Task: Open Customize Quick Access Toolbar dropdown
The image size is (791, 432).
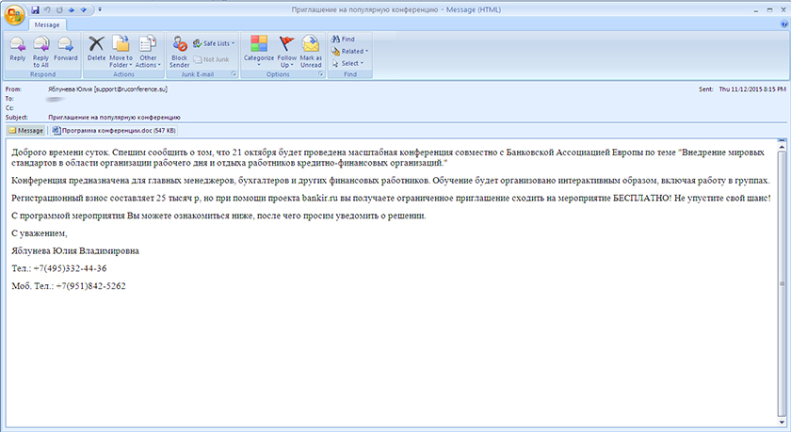Action: [x=100, y=9]
